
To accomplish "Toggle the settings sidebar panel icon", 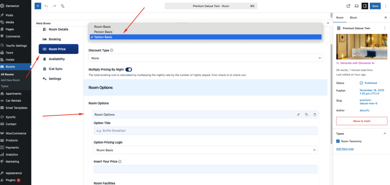I will [364, 6].
